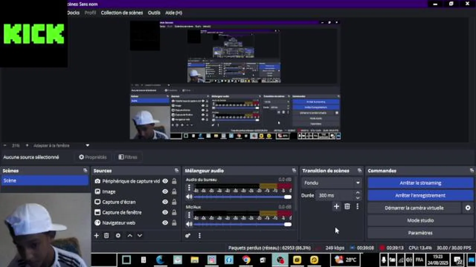Image resolution: width=476 pixels, height=267 pixels.
Task: Open advanced audio properties gears icon
Action: coord(188,235)
